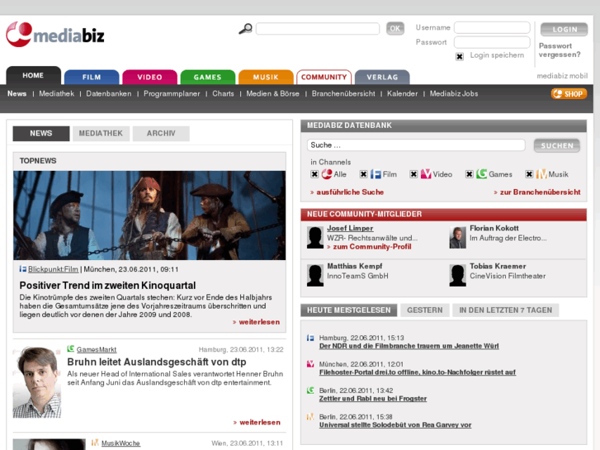Open Kalender submenu item
The width and height of the screenshot is (600, 450).
pyautogui.click(x=402, y=93)
